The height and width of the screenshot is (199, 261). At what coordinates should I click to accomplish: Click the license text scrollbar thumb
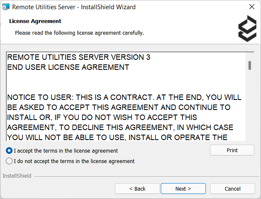click(250, 65)
